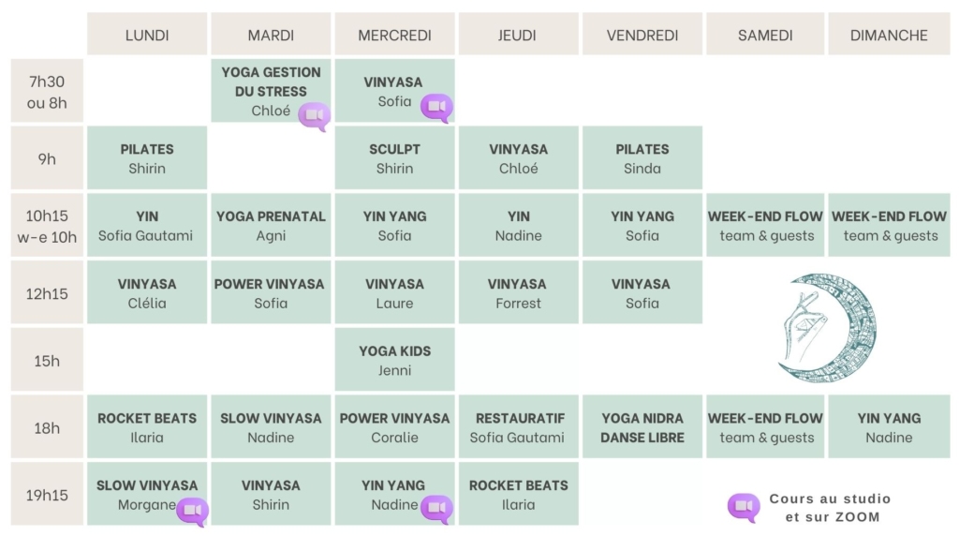Screen dimensions: 959x536
Task: Select Sculpt class with Shirin
Action: point(394,158)
